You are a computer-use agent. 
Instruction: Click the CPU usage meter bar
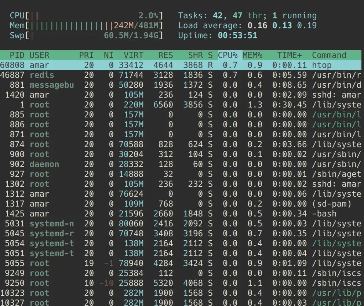(x=86, y=16)
